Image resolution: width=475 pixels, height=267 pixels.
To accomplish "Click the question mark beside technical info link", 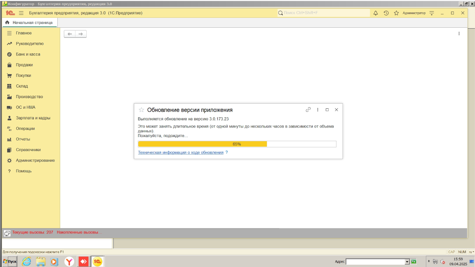I will point(226,152).
